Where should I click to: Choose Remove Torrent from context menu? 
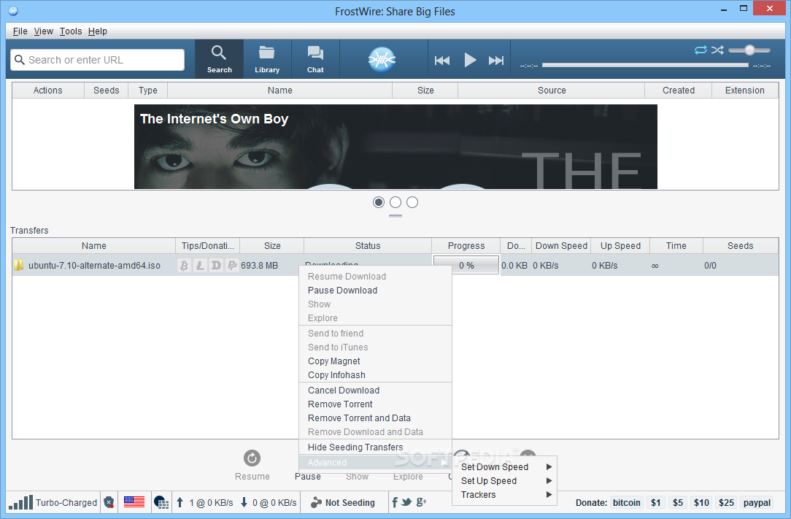(375, 404)
